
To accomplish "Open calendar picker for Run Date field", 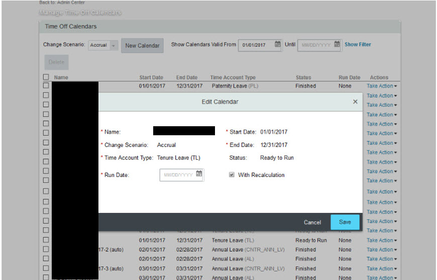I will pos(199,173).
